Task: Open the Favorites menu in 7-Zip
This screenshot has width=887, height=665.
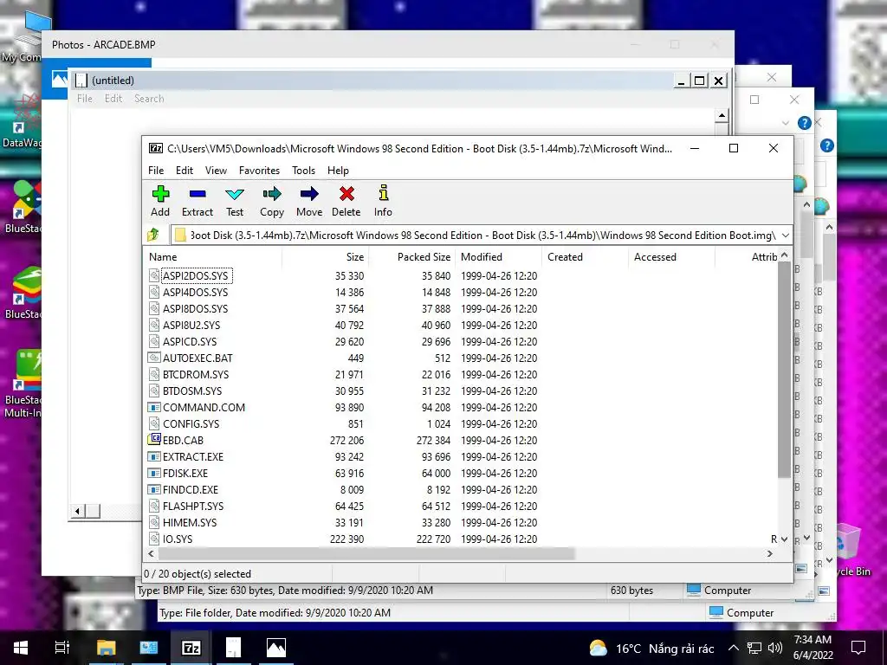Action: coord(259,171)
